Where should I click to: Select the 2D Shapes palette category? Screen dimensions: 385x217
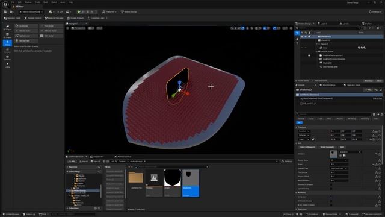point(7,27)
